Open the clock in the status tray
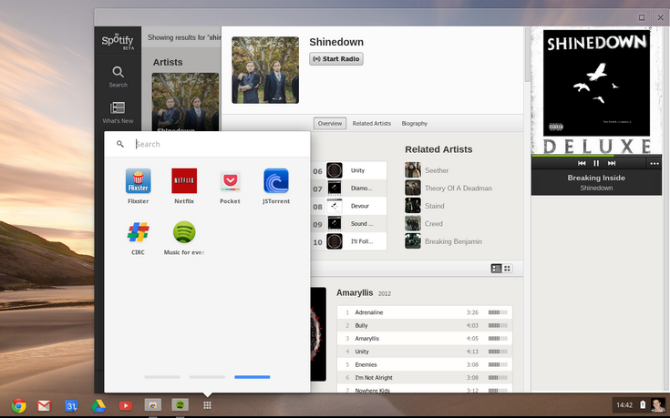This screenshot has width=670, height=418. (624, 404)
